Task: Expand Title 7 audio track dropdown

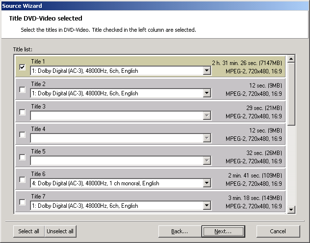Action: (207, 206)
